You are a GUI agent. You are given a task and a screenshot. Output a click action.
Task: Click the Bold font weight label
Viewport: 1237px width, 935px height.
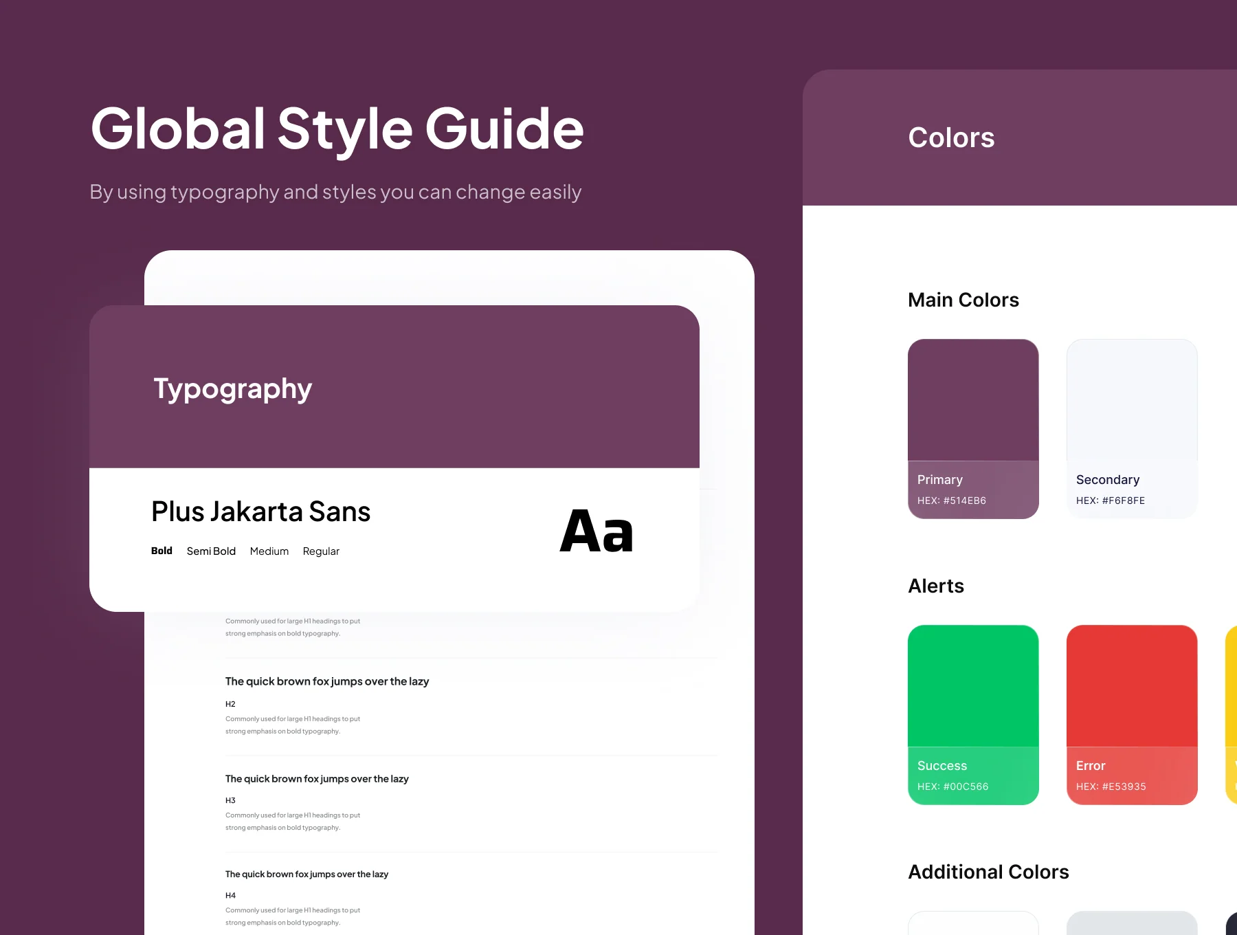click(161, 551)
